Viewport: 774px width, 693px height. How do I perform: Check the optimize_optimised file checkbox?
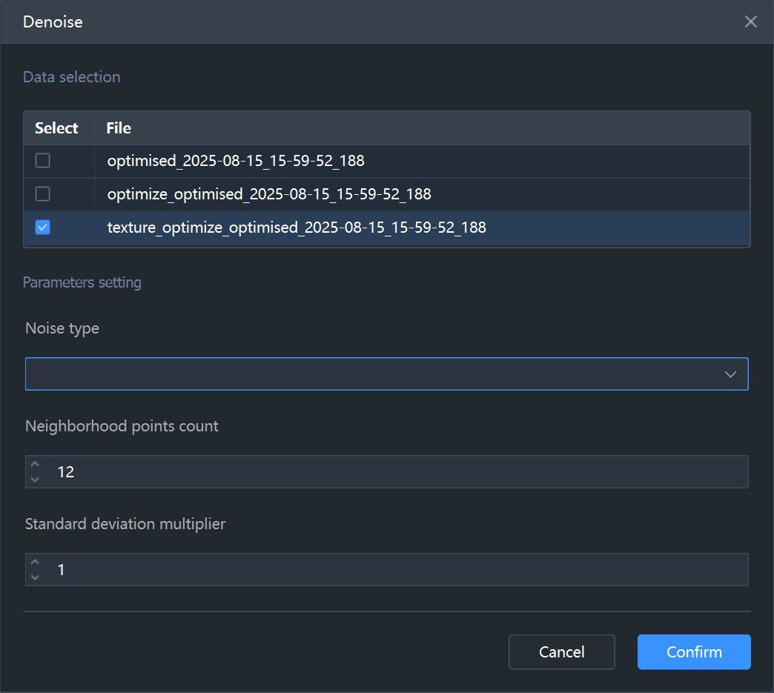coord(42,194)
